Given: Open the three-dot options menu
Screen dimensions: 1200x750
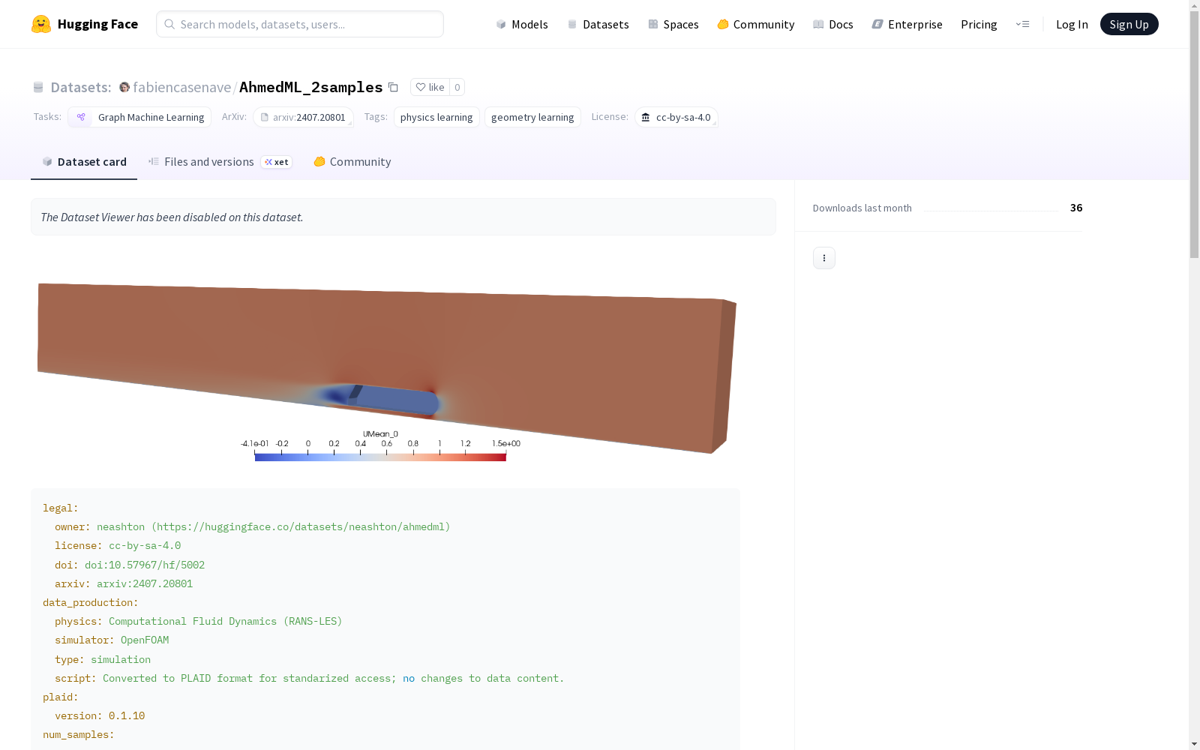Looking at the screenshot, I should tap(824, 258).
